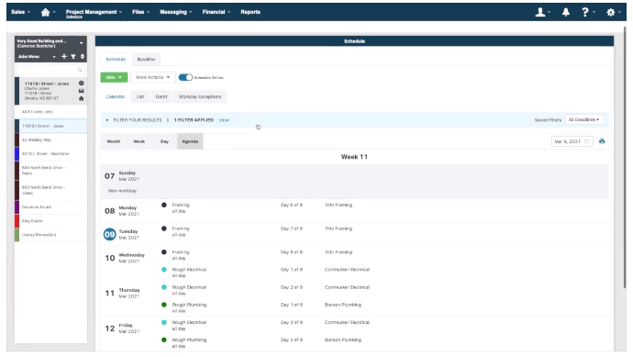The width and height of the screenshot is (633, 357).
Task: Switch to the Gantt view tab
Action: pos(161,96)
